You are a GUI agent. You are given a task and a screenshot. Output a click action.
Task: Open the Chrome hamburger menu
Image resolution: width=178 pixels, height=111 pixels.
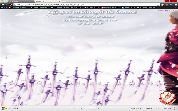(x=176, y=5)
